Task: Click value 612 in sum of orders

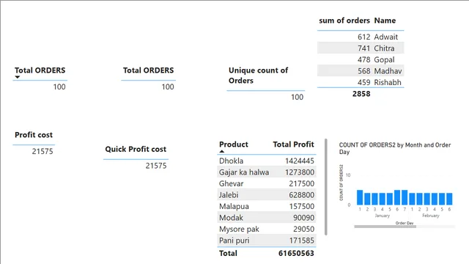Action: point(363,37)
